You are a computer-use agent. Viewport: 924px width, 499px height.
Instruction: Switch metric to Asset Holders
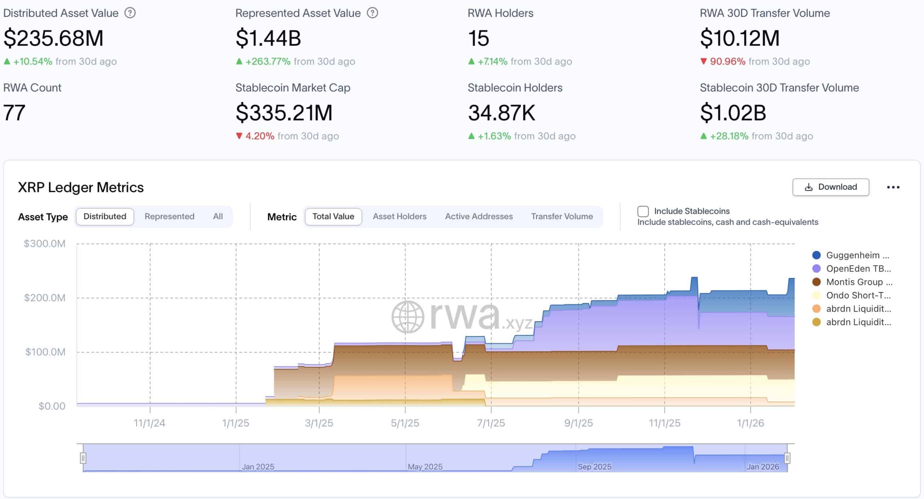(x=400, y=216)
